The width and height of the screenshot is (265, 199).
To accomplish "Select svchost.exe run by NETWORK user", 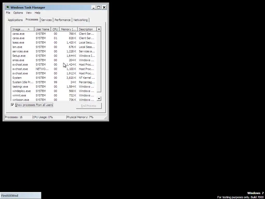I will click(54, 69).
